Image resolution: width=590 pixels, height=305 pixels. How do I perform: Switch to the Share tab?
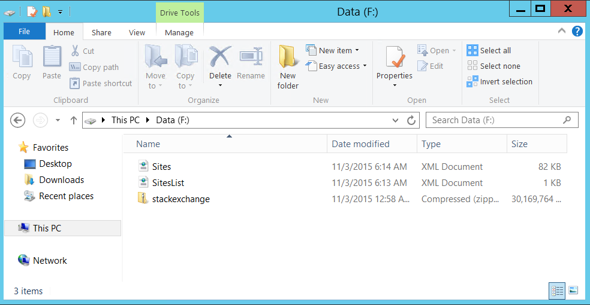tap(101, 33)
